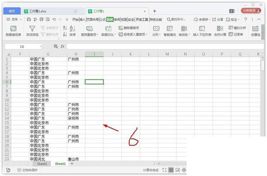Select cell containing 深圳市
Viewport: 267px width, 176px height.
(x=76, y=118)
